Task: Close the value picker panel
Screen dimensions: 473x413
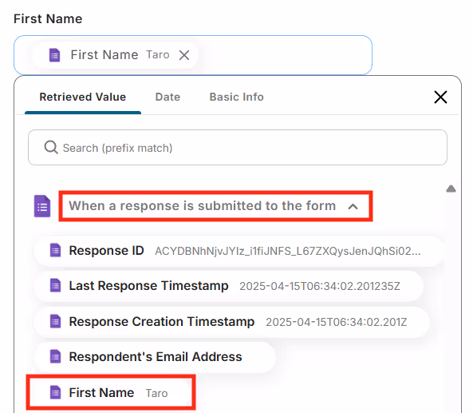Action: tap(440, 97)
